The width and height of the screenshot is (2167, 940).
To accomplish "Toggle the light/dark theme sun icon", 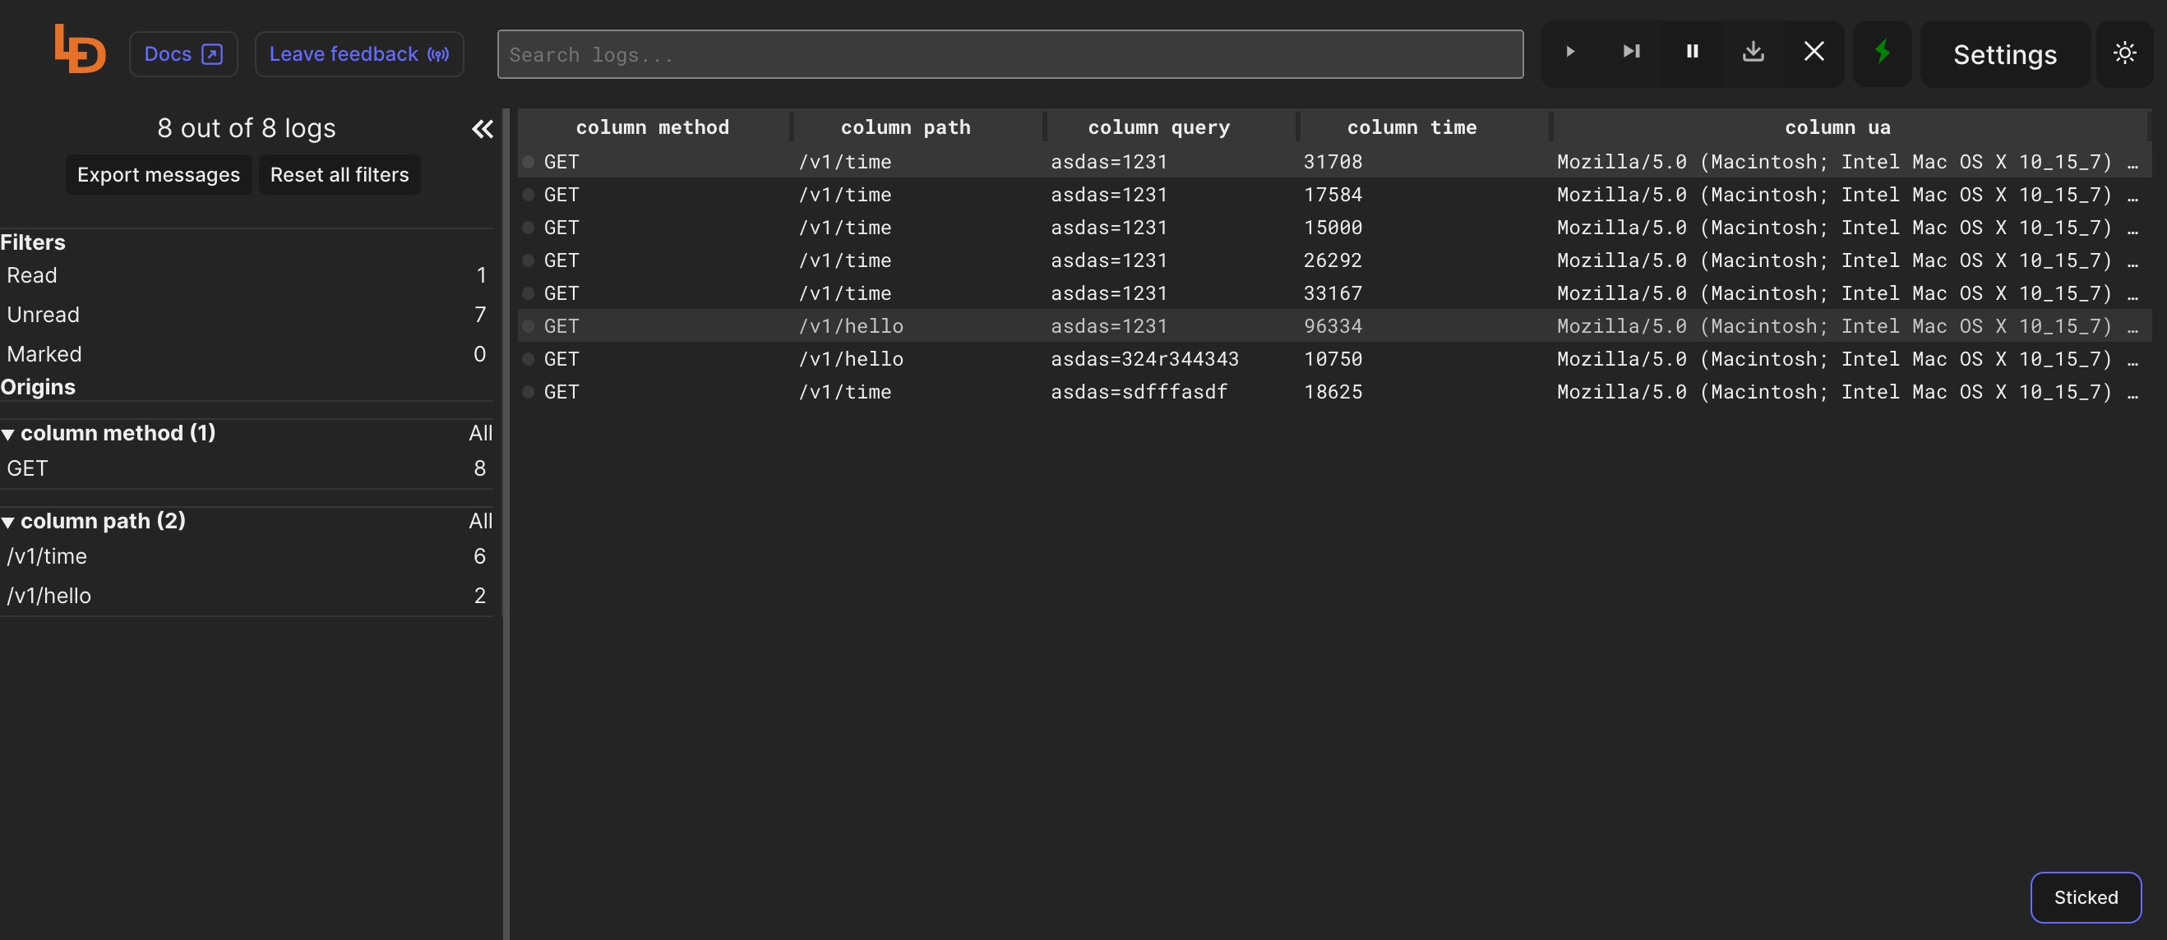I will click(x=2125, y=53).
